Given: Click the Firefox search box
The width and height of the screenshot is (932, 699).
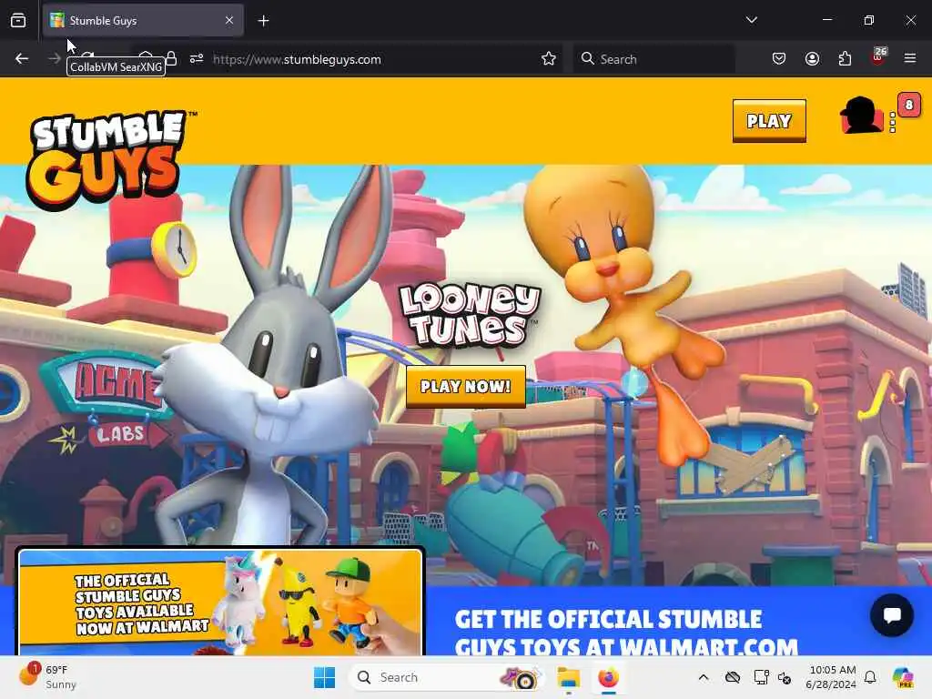Looking at the screenshot, I should [x=653, y=59].
